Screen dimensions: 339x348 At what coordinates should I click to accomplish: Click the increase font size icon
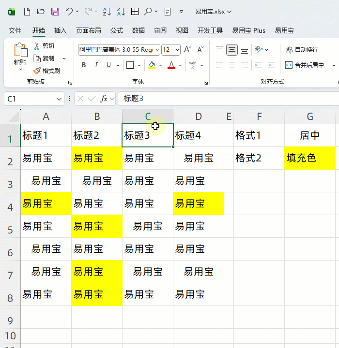pos(187,49)
